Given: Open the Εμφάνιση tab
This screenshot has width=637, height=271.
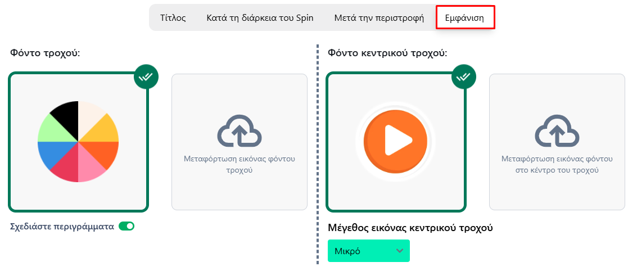Looking at the screenshot, I should (x=465, y=17).
